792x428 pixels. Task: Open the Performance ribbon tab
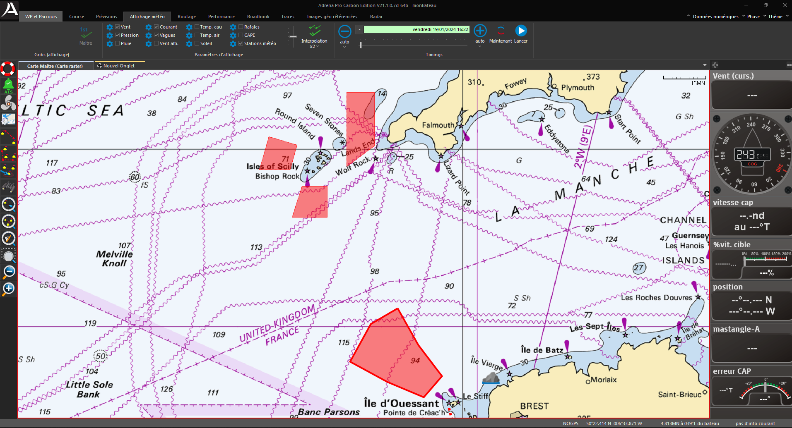221,17
